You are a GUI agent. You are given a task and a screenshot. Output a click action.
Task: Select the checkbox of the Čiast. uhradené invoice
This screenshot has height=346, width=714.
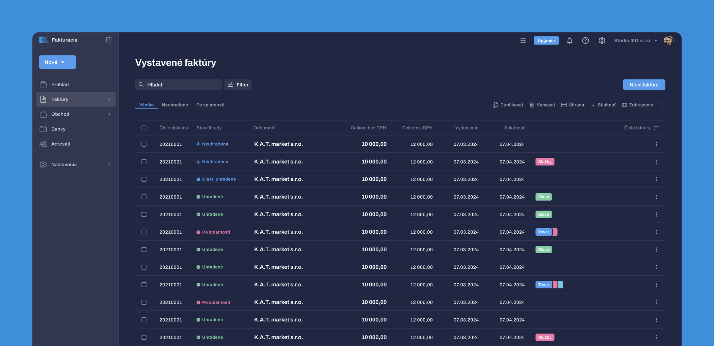point(144,179)
